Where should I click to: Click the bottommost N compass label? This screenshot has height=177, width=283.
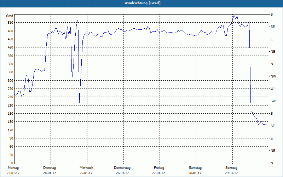click(272, 163)
